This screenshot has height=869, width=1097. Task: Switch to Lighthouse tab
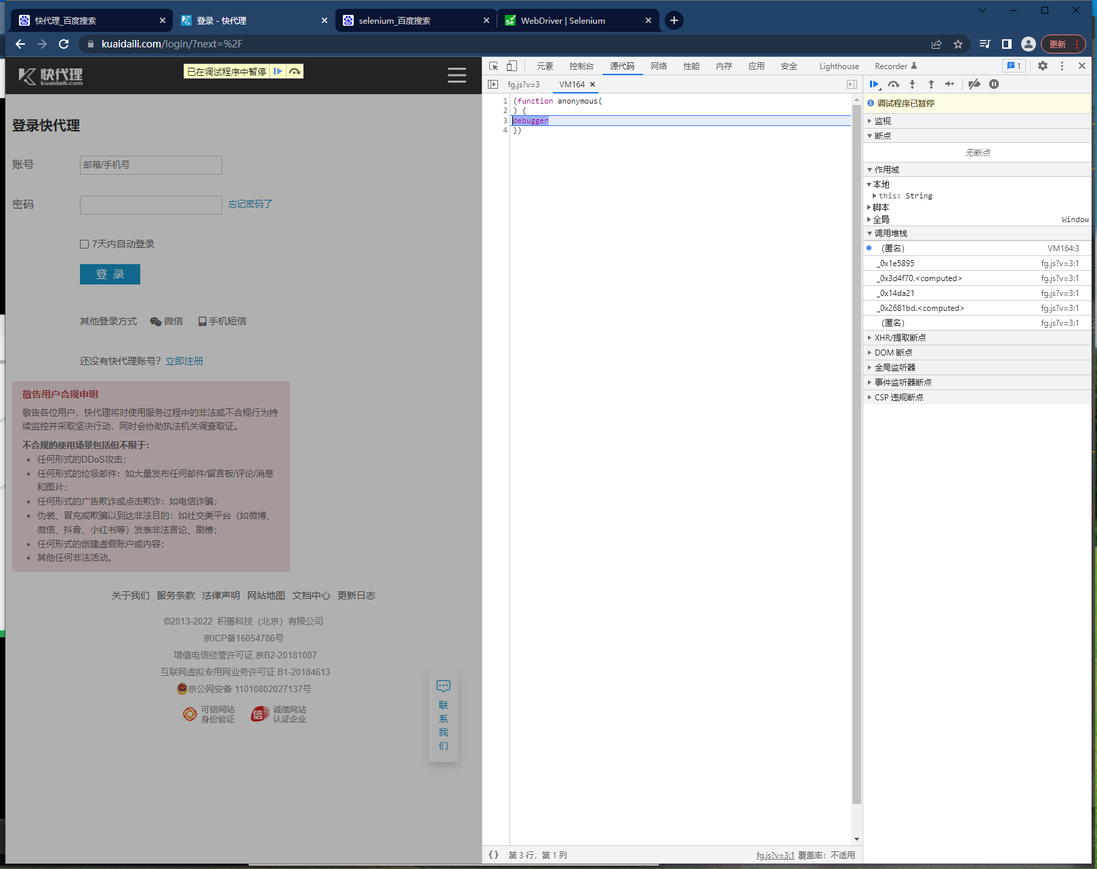pyautogui.click(x=839, y=66)
